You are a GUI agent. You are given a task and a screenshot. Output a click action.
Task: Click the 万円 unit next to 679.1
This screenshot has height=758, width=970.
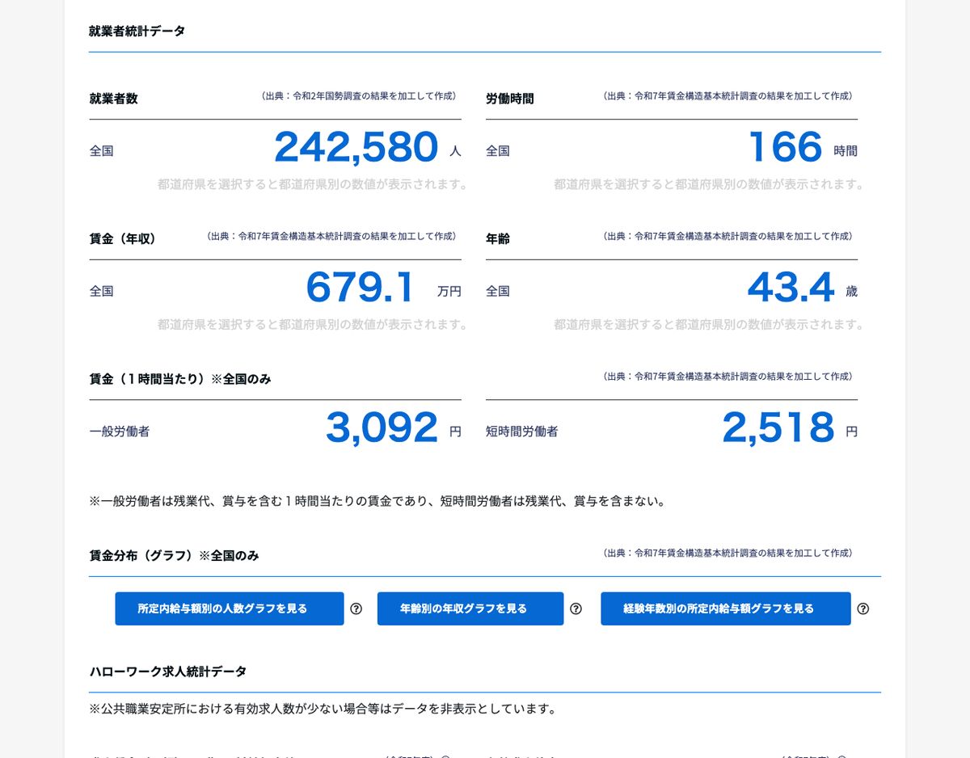coord(449,292)
